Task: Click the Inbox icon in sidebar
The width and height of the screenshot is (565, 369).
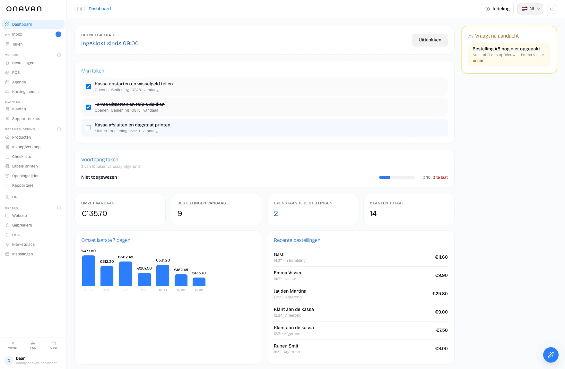Action: pos(7,34)
